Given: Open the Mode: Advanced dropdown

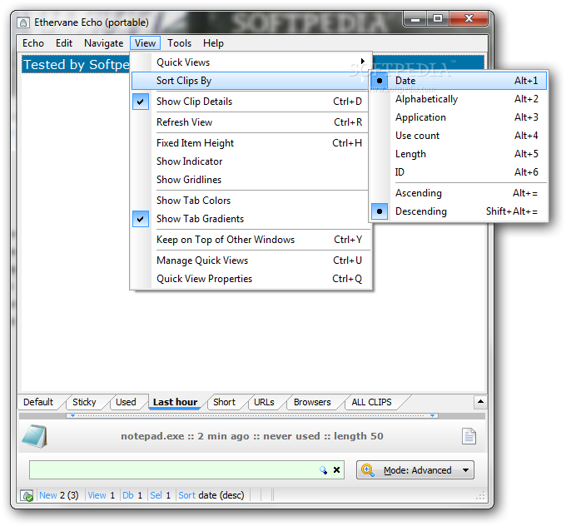Looking at the screenshot, I should pyautogui.click(x=415, y=470).
